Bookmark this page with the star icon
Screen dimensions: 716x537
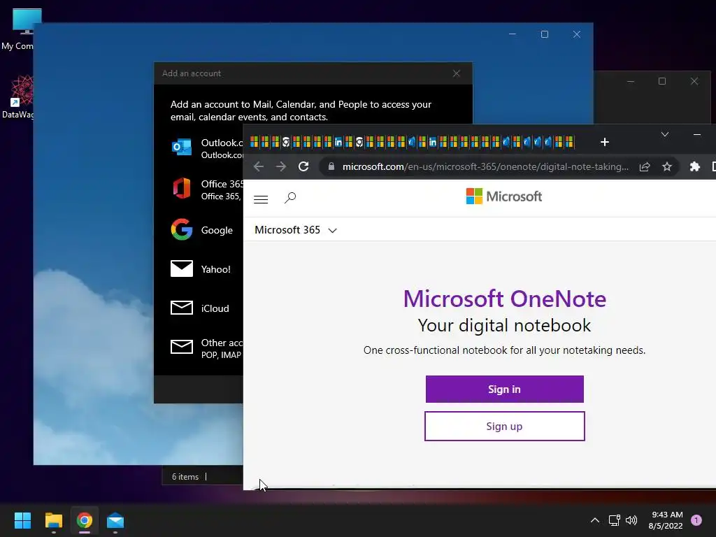[666, 166]
